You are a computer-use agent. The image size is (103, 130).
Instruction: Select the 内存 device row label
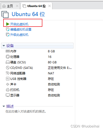(13, 51)
